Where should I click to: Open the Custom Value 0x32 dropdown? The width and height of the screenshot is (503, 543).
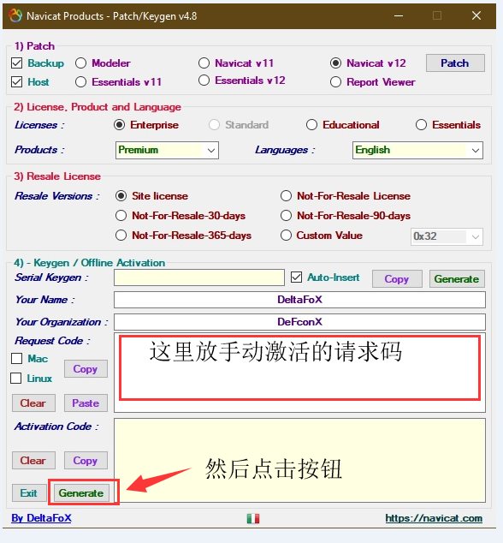[x=447, y=236]
